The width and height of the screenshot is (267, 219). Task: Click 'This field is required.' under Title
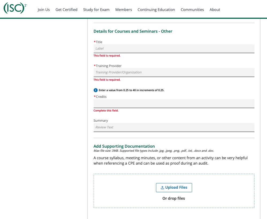click(x=107, y=55)
